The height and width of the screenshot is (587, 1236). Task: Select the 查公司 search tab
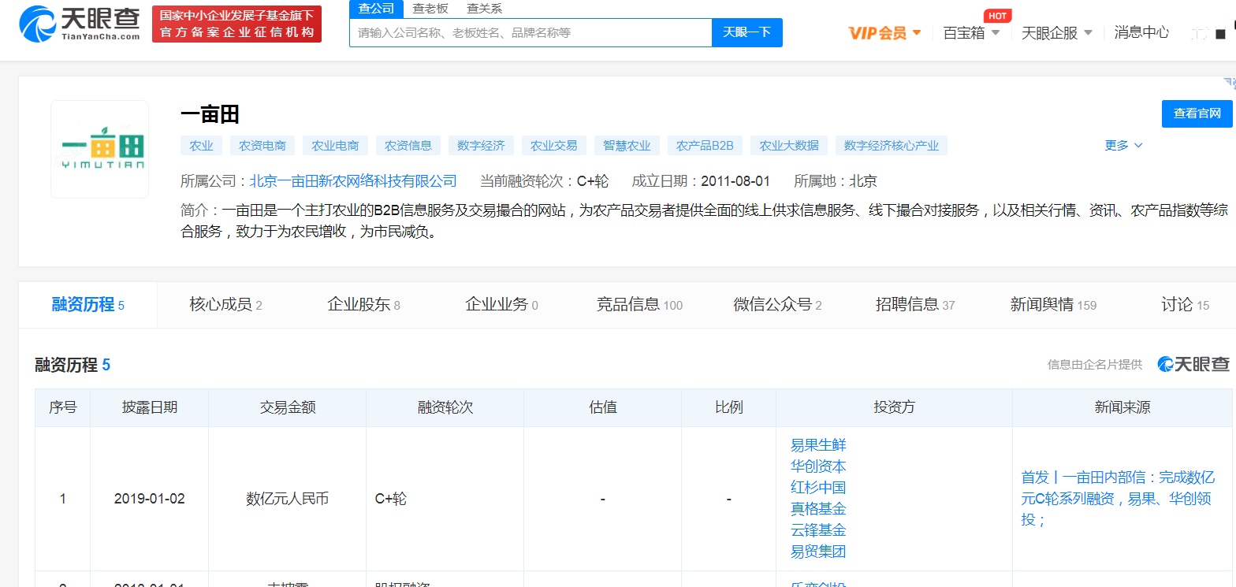coord(376,9)
